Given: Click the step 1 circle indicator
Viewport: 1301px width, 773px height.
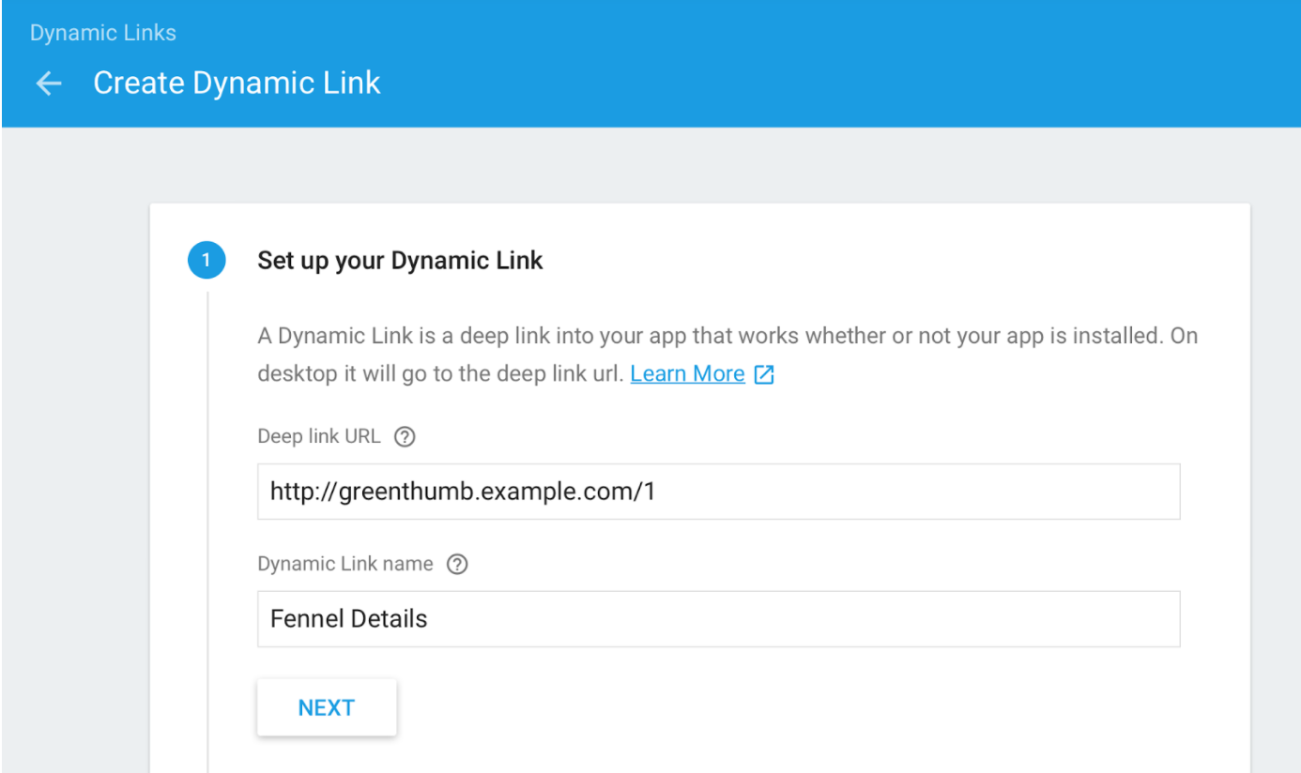Looking at the screenshot, I should pos(207,261).
